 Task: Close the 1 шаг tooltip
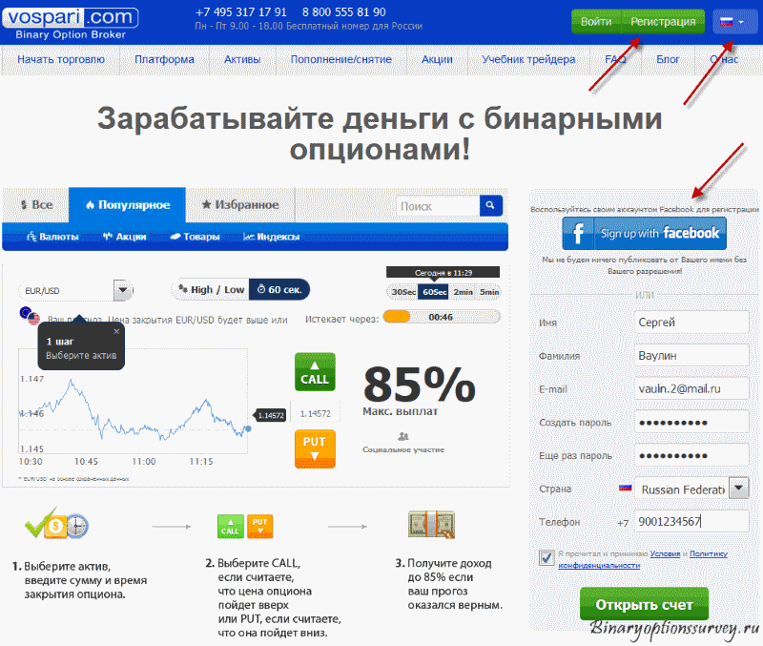click(x=116, y=331)
